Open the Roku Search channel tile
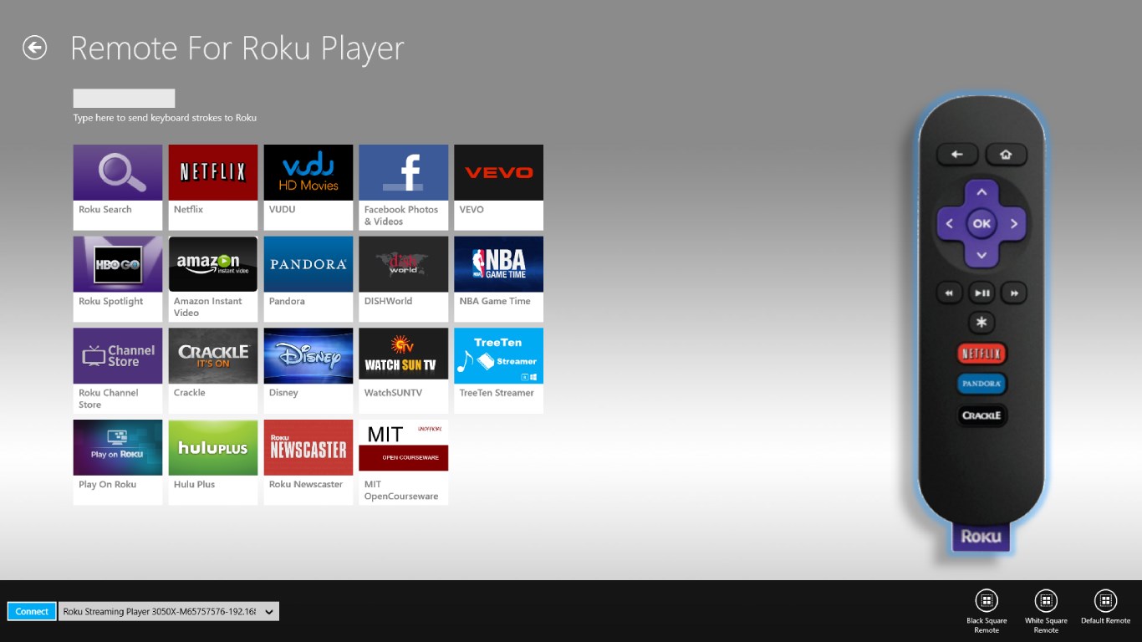 (118, 187)
